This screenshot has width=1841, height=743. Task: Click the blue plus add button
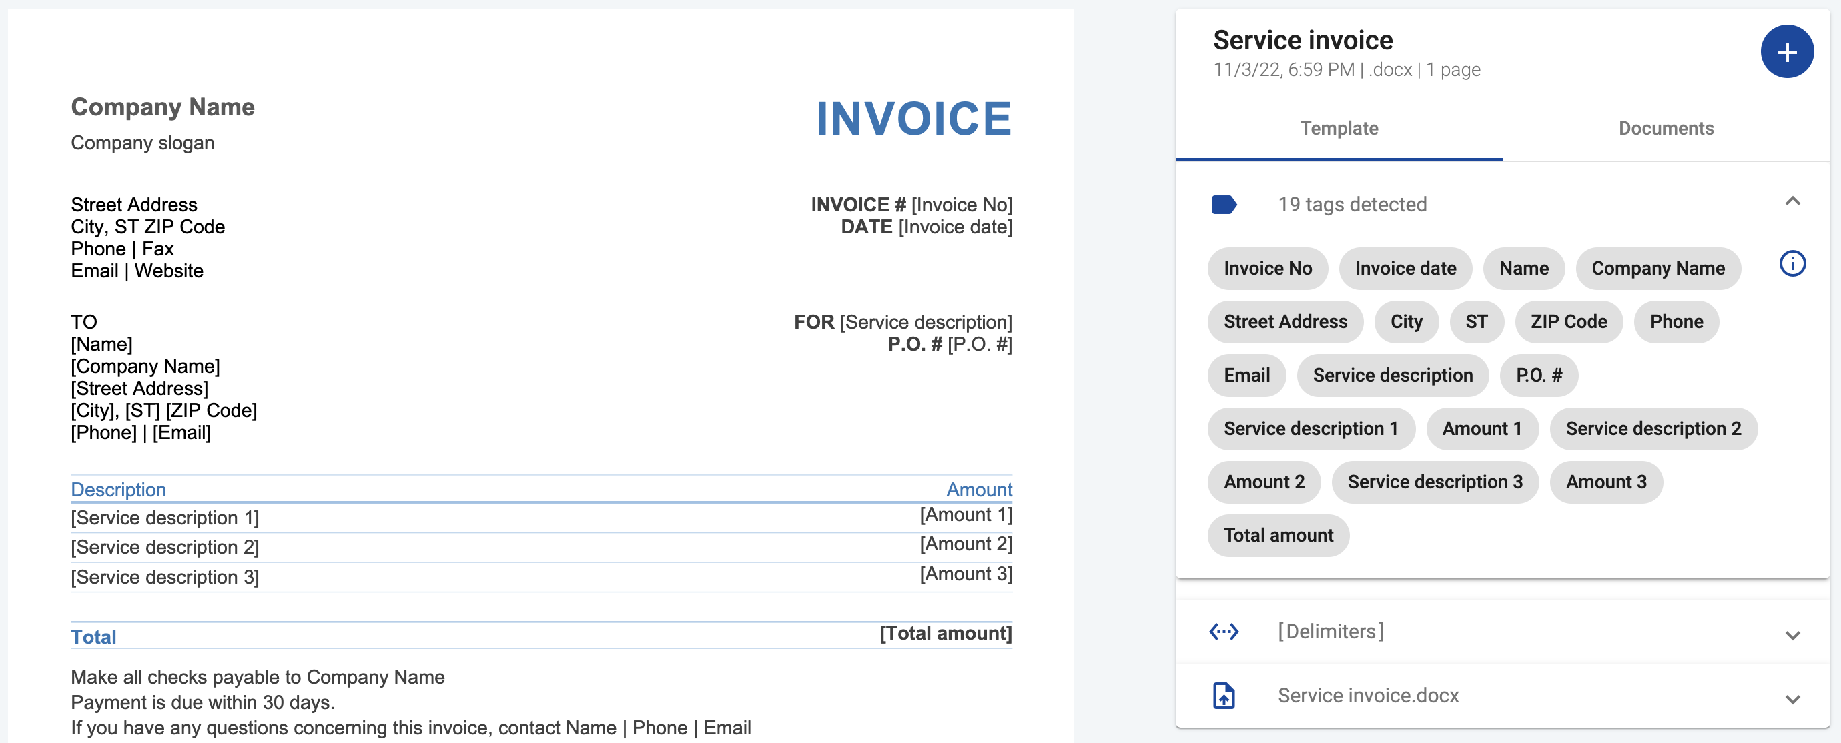(1787, 51)
